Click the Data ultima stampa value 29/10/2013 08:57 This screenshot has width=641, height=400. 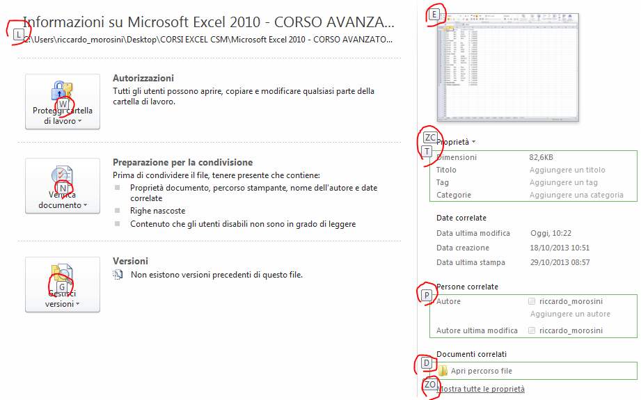tap(560, 262)
